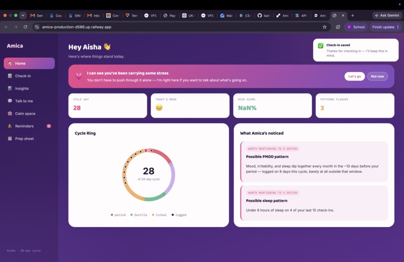The image size is (404, 262).
Task: Switch to the Gmail Inbox tab
Action: tap(94, 16)
